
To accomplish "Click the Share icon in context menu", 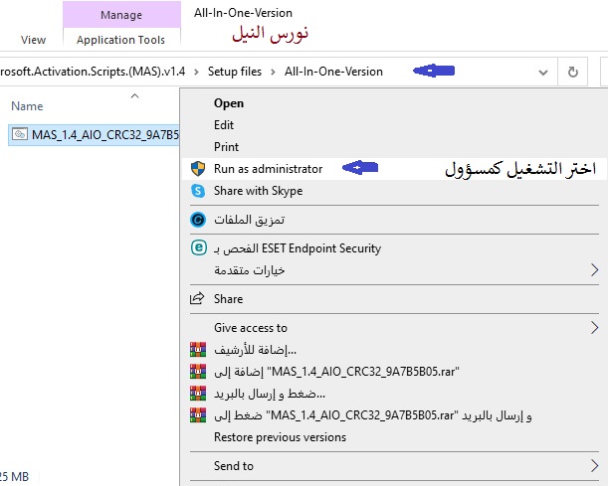I will point(197,299).
